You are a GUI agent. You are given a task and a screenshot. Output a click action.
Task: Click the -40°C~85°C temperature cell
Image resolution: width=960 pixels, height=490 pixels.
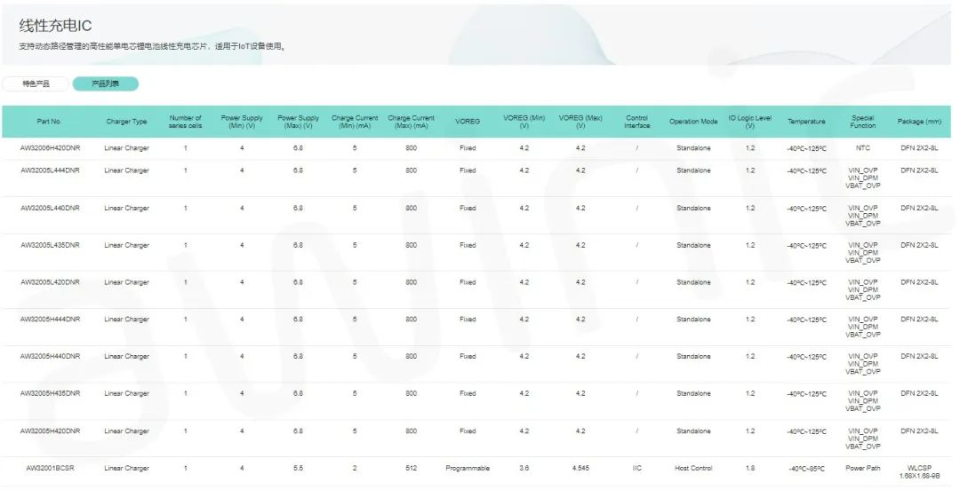click(806, 469)
